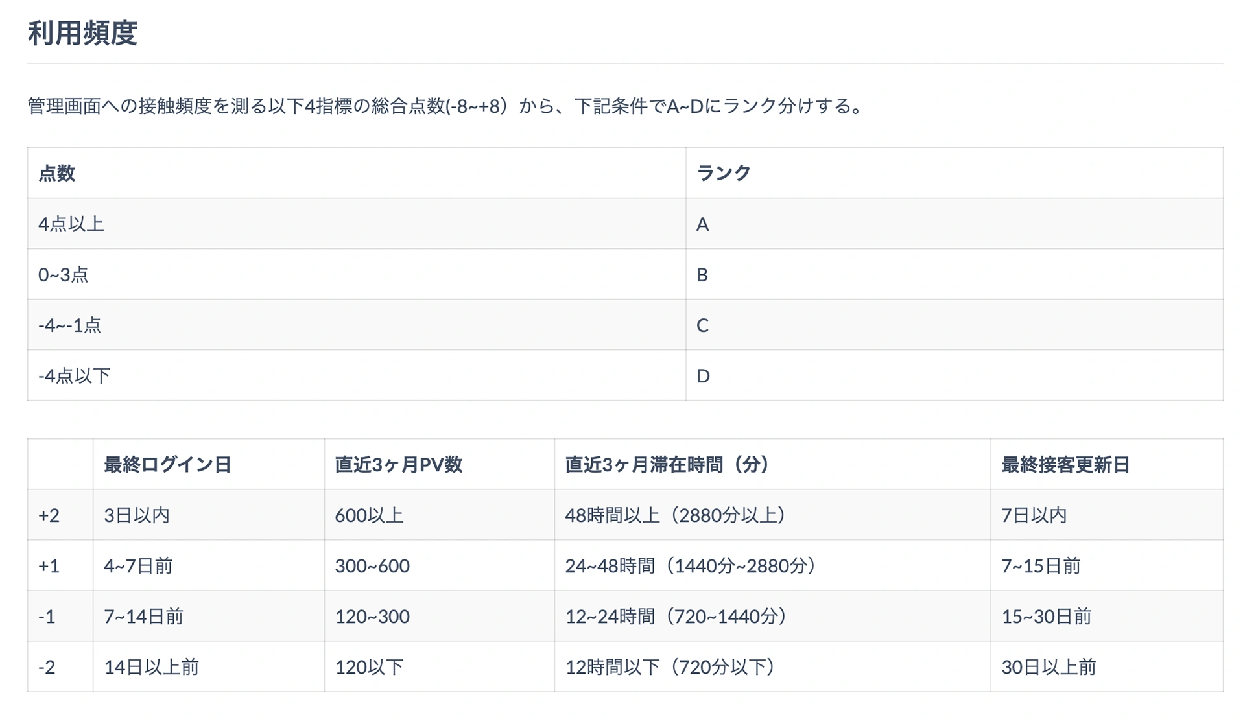Screen dimensions: 1245x717
Task: Click the 直近3ヶ月滞在時間(分) header
Action: (772, 464)
